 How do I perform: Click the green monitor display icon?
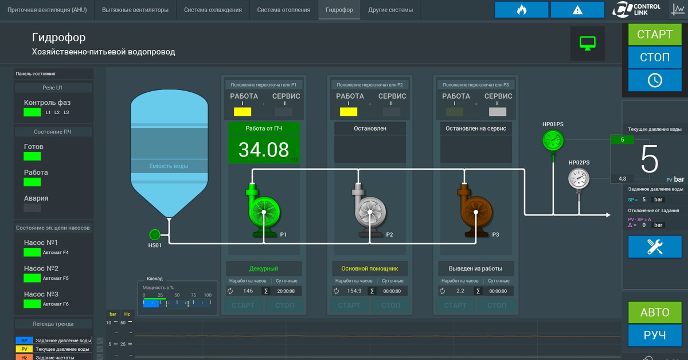(588, 43)
